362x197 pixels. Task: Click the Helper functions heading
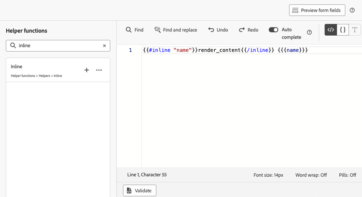pyautogui.click(x=27, y=31)
